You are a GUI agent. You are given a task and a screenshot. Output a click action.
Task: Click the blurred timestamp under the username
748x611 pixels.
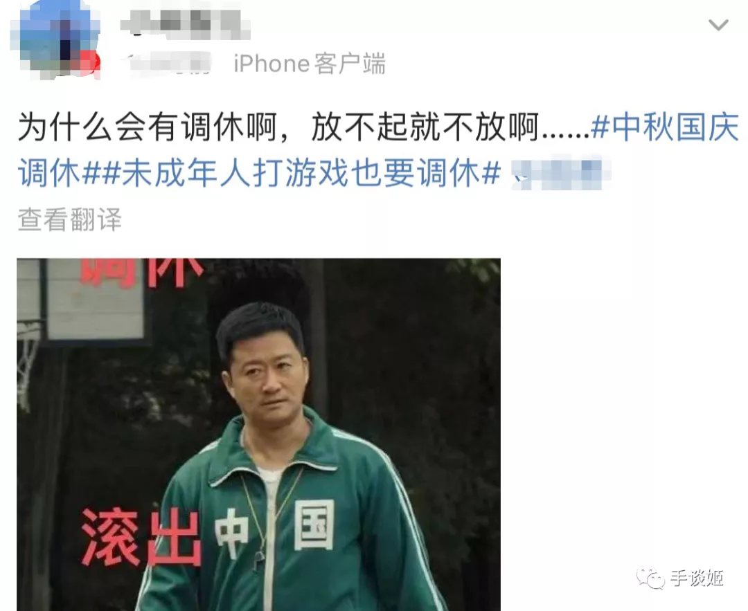click(x=170, y=64)
